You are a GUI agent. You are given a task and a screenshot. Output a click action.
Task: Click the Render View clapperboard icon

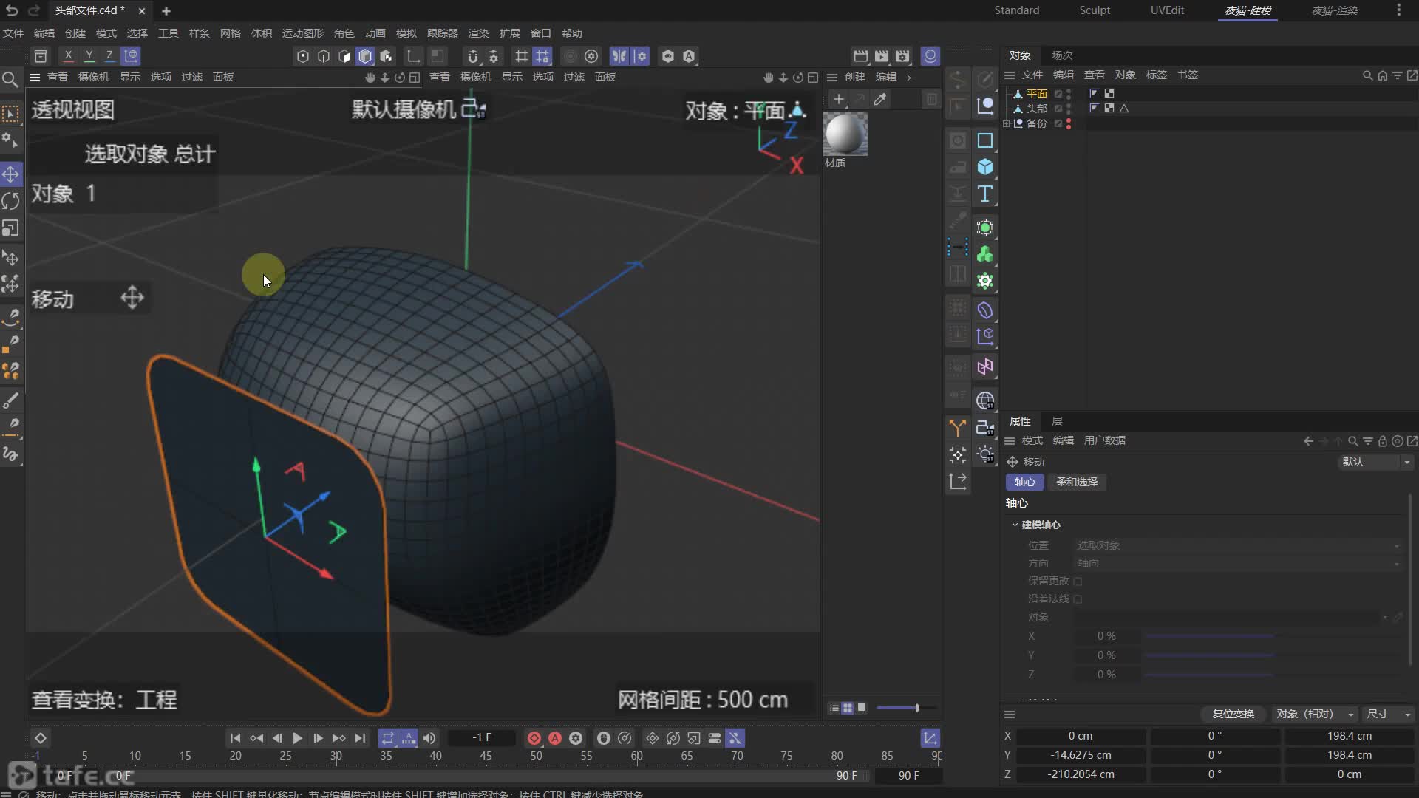click(x=861, y=56)
